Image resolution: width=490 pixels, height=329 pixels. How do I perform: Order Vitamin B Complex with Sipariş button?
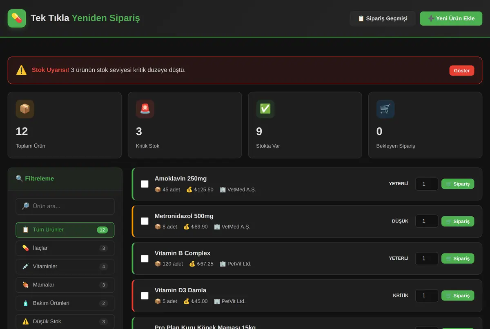click(458, 258)
